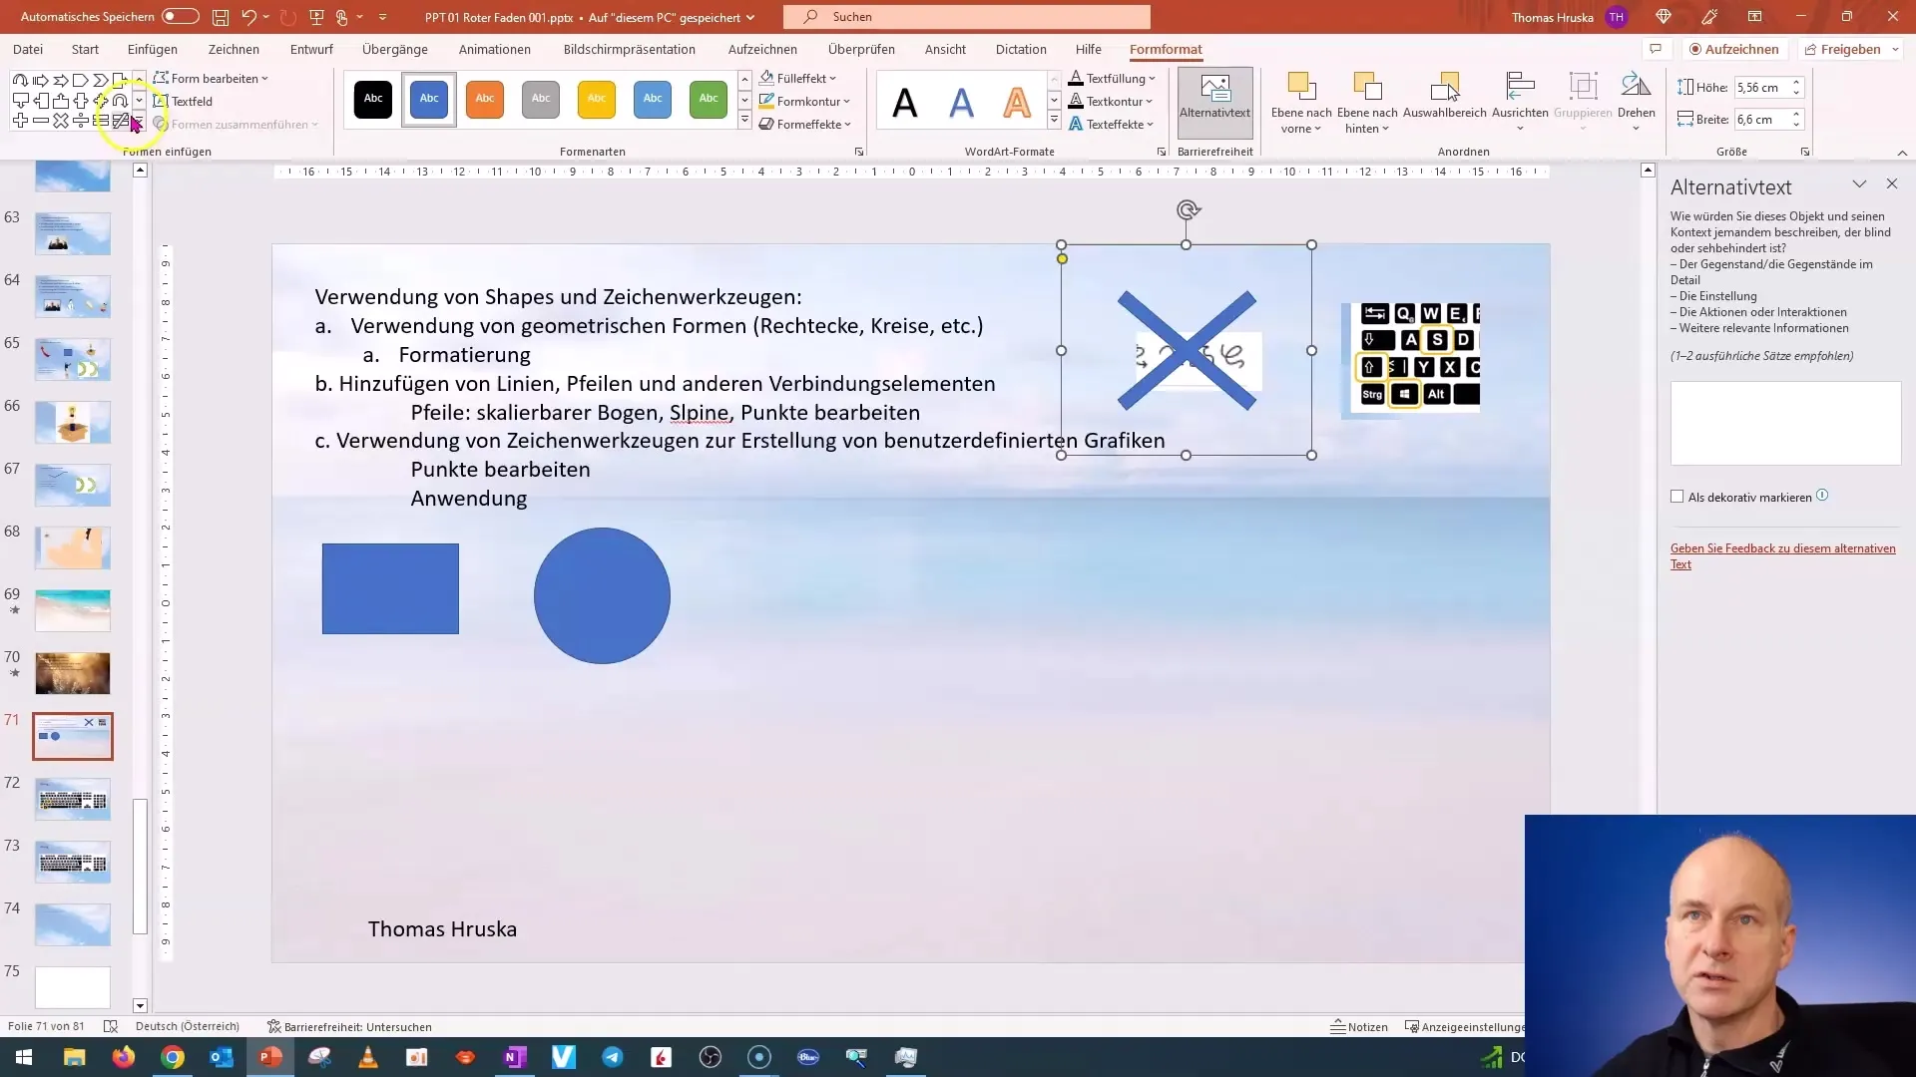1916x1077 pixels.
Task: Open the Übergänge tab
Action: click(395, 49)
